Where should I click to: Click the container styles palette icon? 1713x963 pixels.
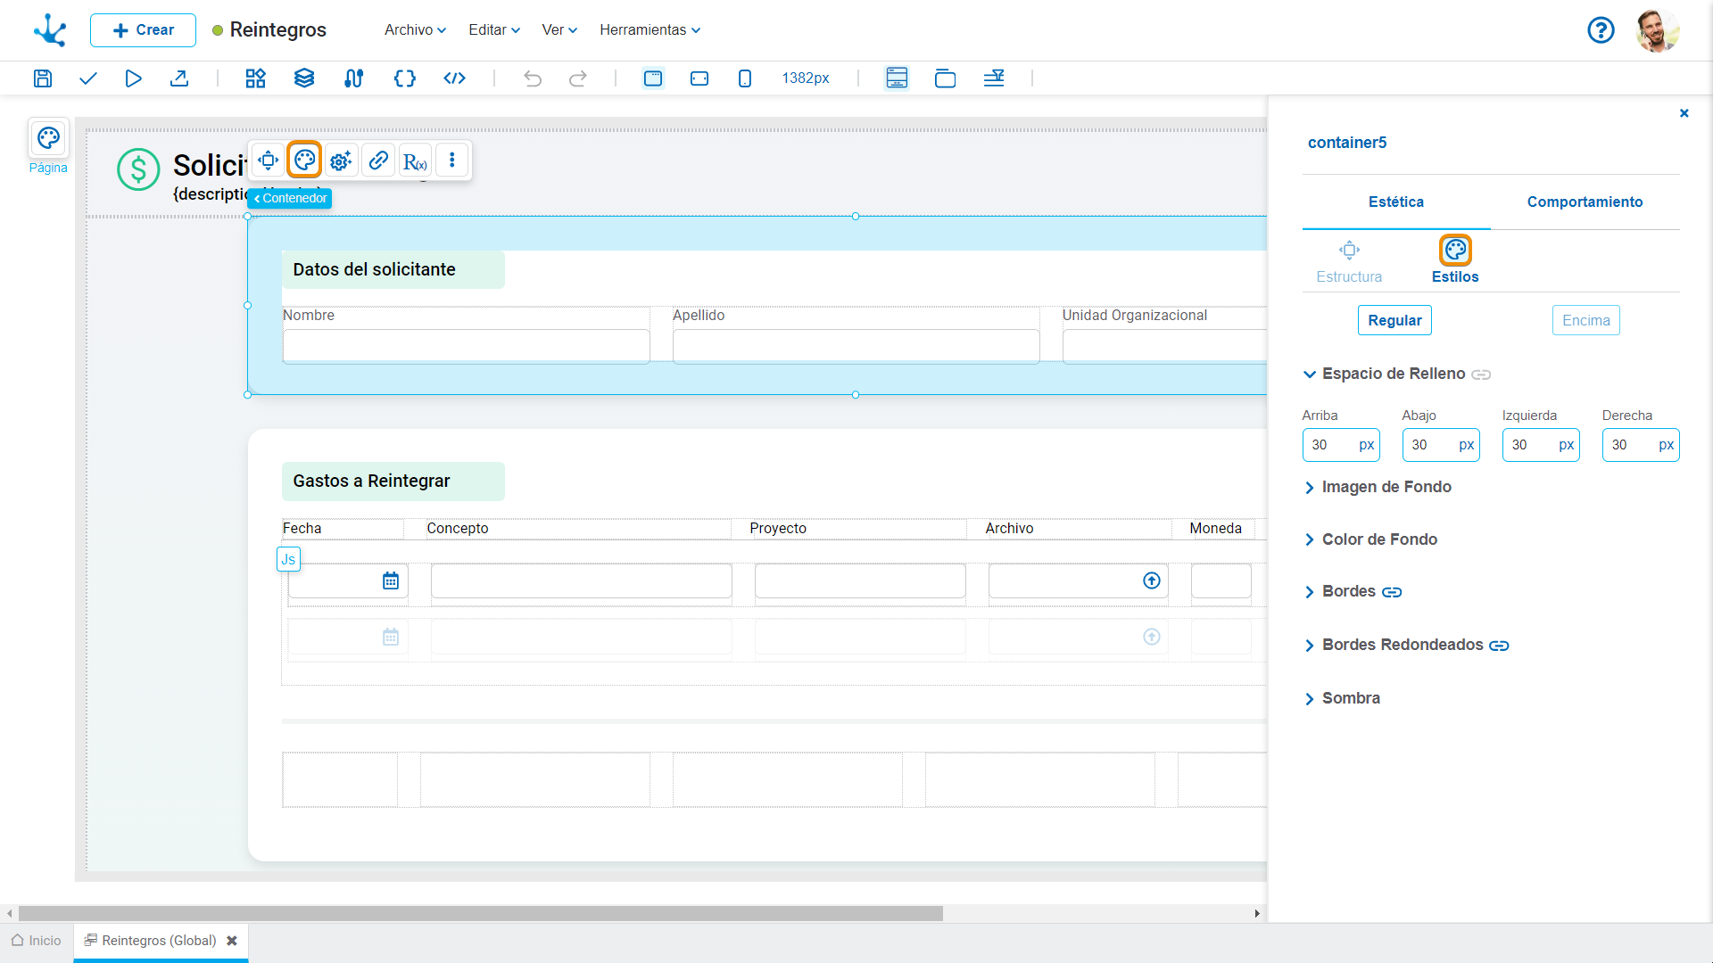click(305, 160)
